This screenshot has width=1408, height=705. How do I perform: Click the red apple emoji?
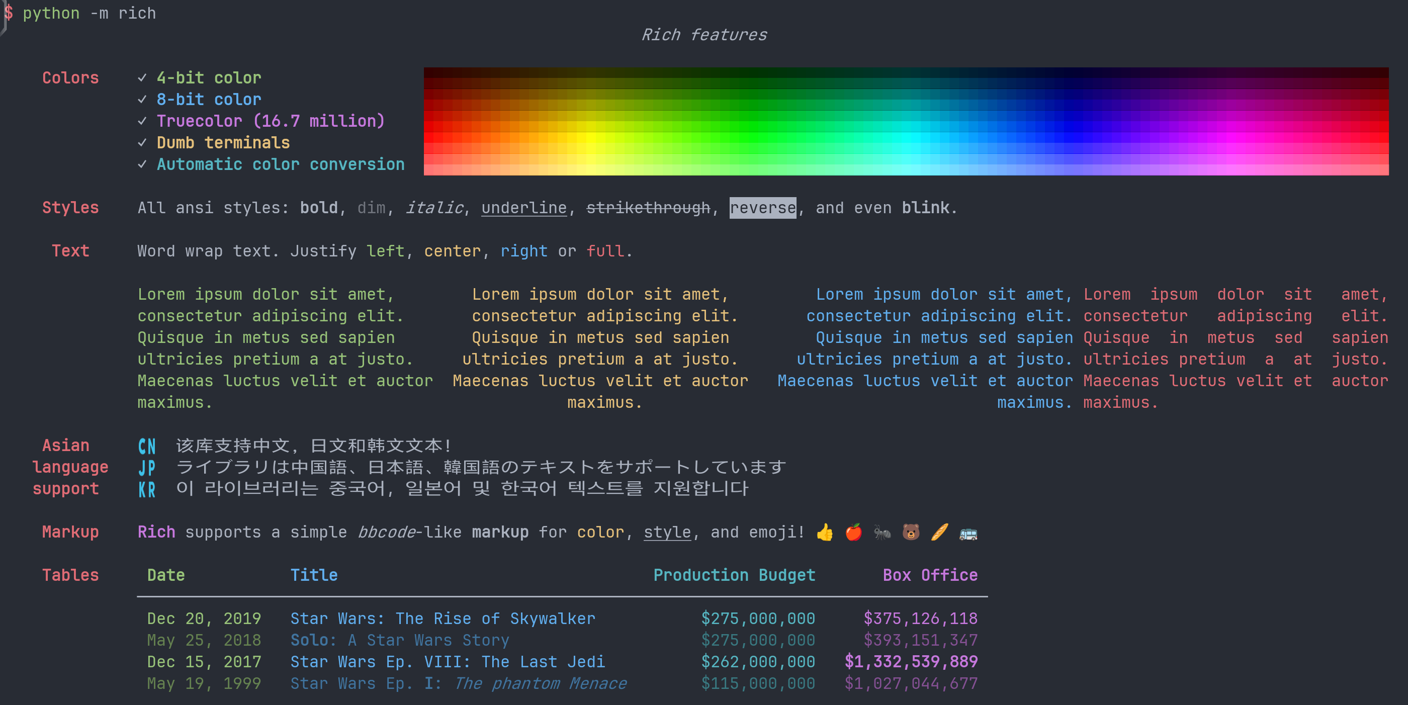click(x=853, y=532)
